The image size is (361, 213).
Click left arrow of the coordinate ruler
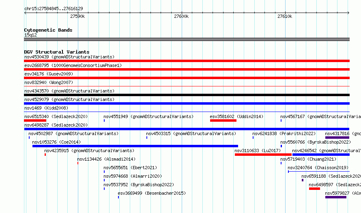[25, 13]
